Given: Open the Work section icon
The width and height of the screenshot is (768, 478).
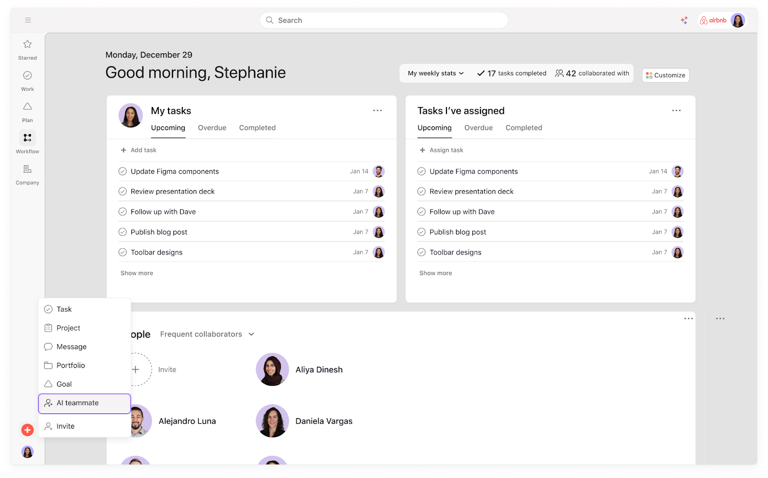Looking at the screenshot, I should [27, 76].
